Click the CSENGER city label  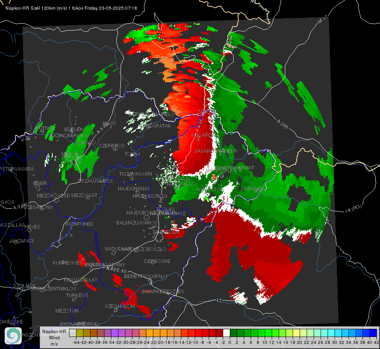252,188
